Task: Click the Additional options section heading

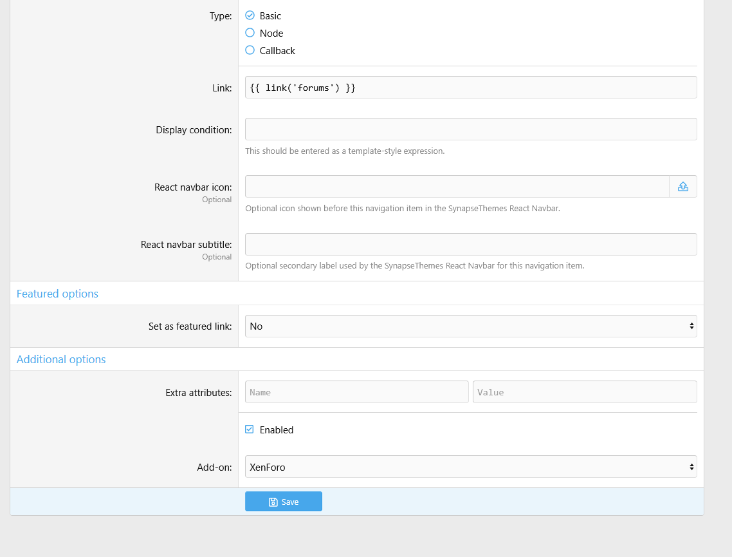Action: pyautogui.click(x=61, y=359)
